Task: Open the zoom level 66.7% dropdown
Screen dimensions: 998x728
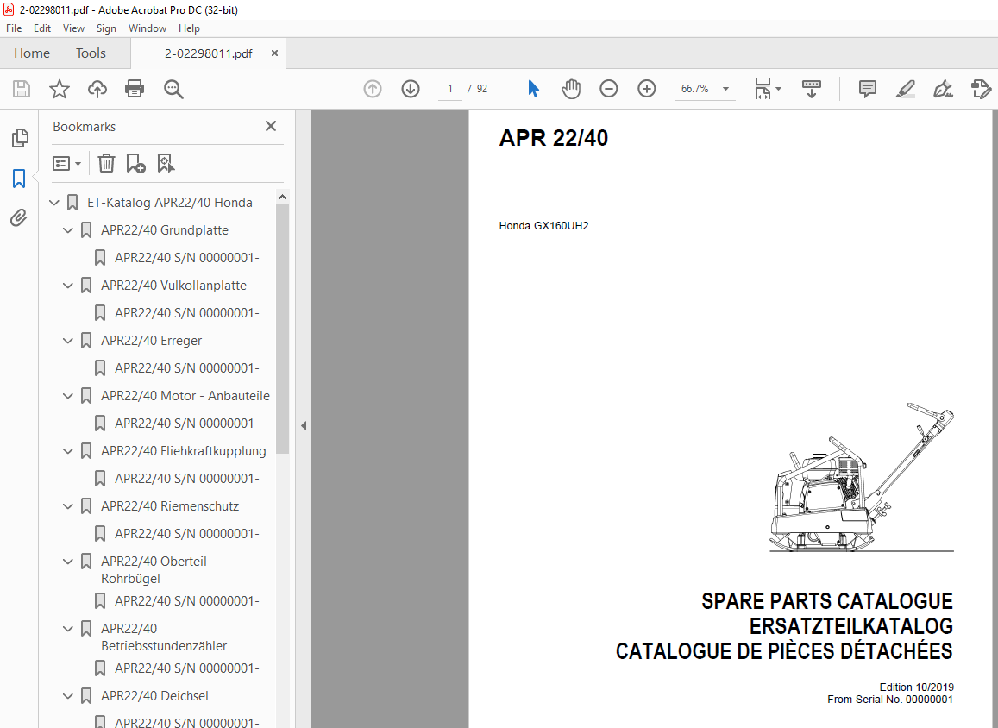Action: click(x=725, y=89)
